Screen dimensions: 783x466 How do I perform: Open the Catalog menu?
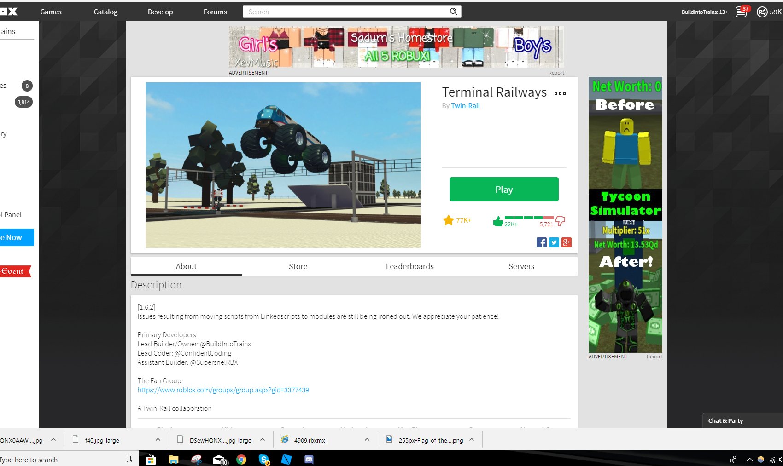pyautogui.click(x=105, y=12)
